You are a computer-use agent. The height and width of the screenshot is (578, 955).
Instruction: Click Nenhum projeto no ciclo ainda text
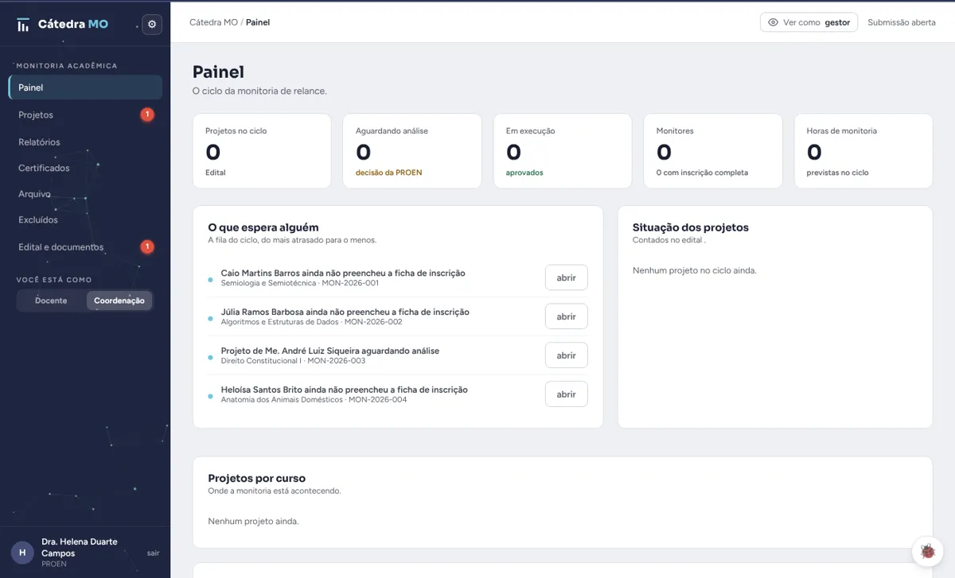coord(695,270)
